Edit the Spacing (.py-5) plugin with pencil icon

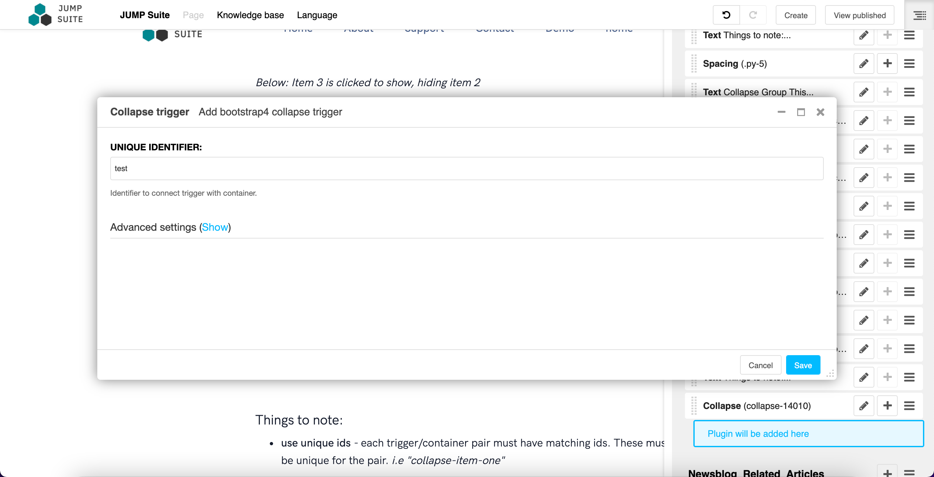click(x=864, y=64)
